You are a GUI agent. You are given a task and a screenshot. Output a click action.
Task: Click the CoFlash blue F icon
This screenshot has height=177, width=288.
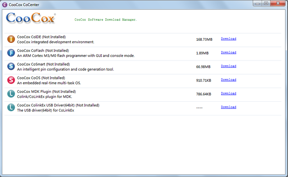coord(11,53)
